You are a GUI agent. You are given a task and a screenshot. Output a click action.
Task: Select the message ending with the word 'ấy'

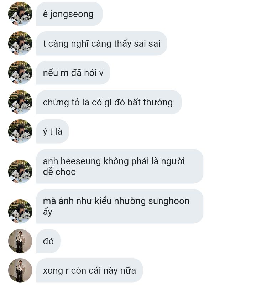pyautogui.click(x=120, y=206)
